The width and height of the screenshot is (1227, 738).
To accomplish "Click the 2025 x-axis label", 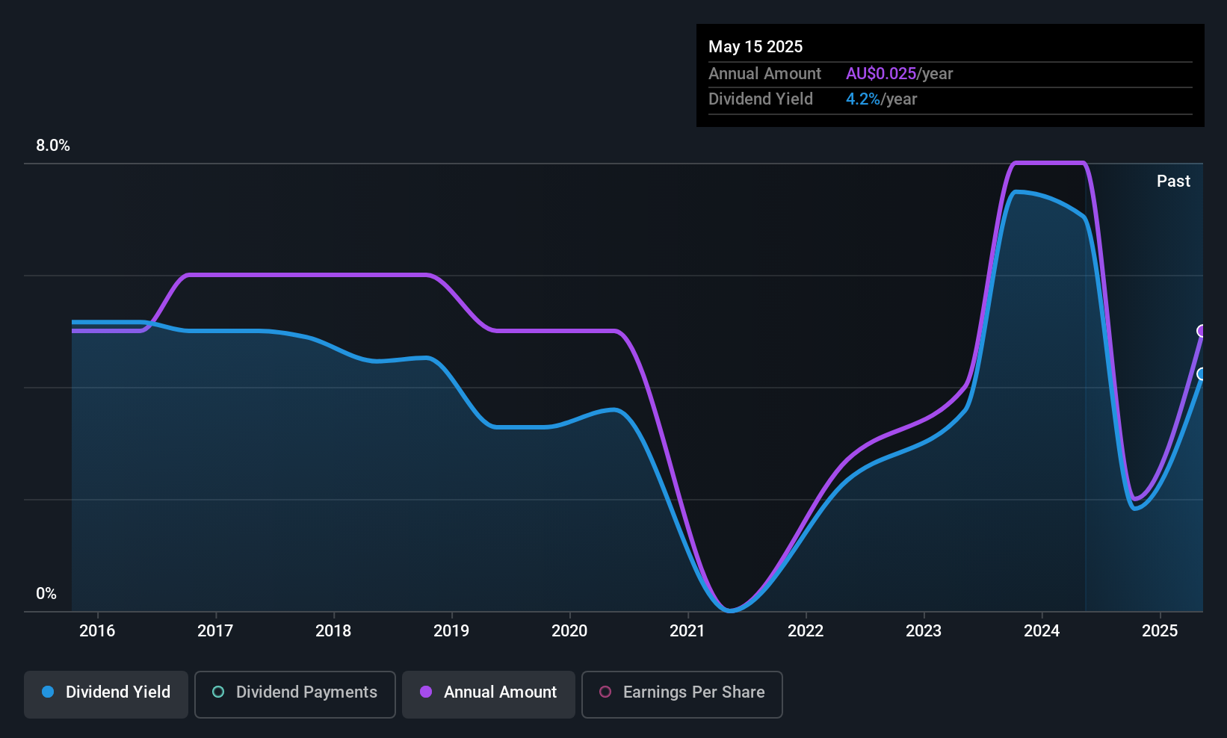I will click(1160, 630).
